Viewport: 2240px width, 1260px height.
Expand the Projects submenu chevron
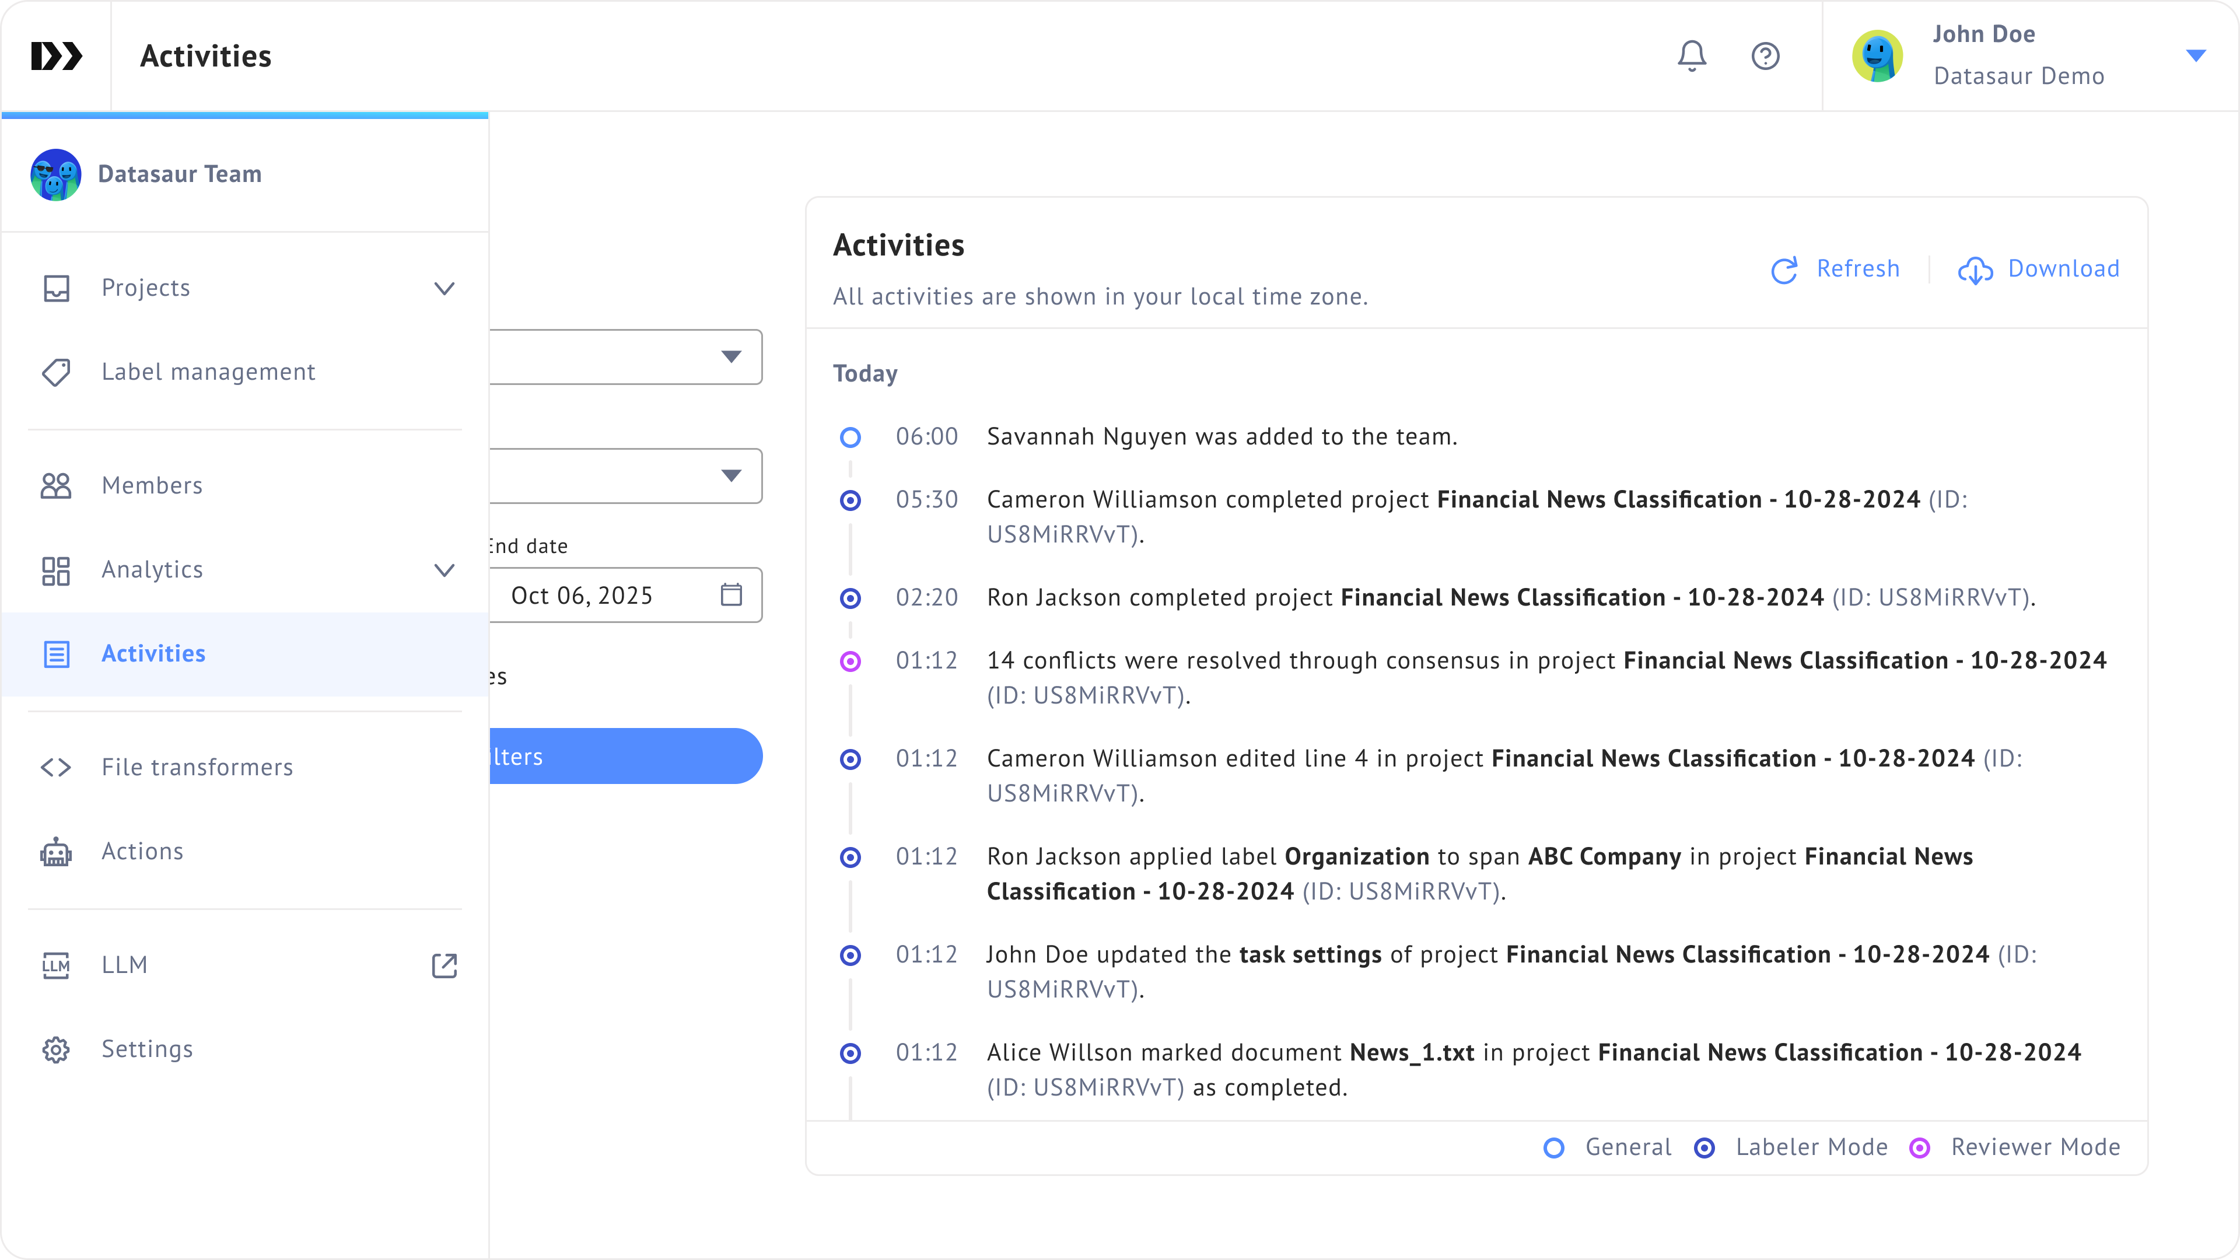click(444, 289)
